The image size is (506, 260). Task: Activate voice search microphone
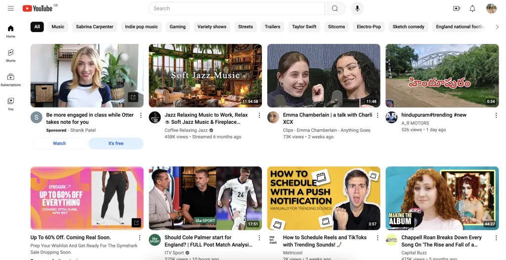[357, 8]
